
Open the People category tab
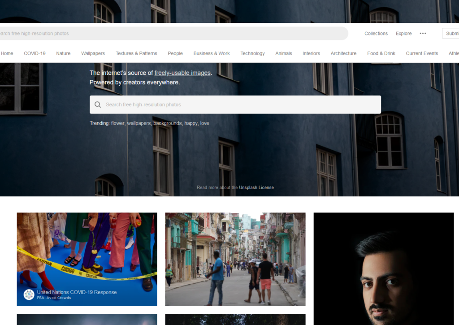click(175, 53)
